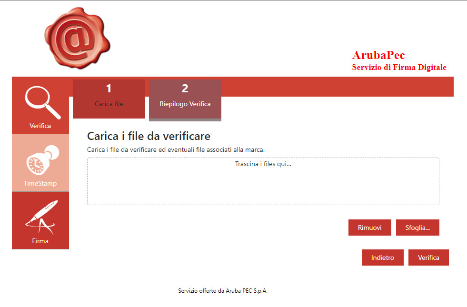Select step 1 Carica file tab
Image resolution: width=467 pixels, height=307 pixels.
coord(109,99)
